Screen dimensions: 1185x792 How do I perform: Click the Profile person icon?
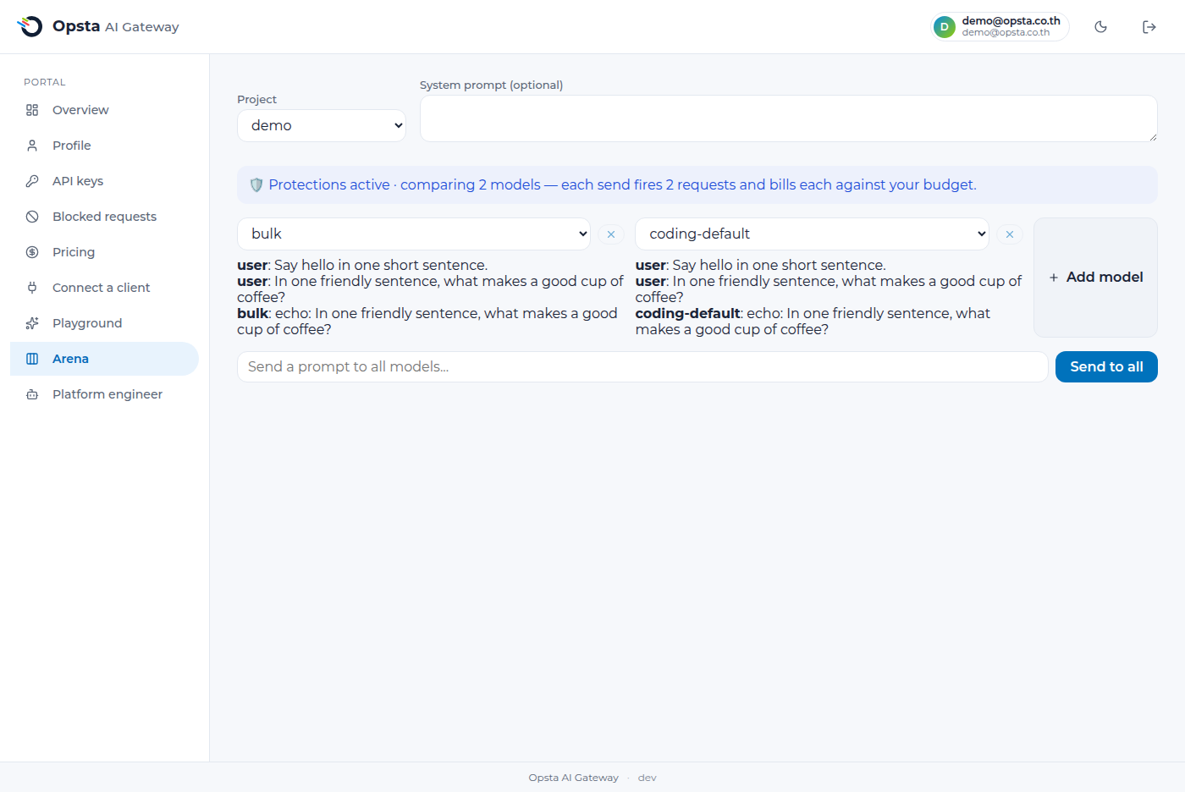tap(32, 146)
